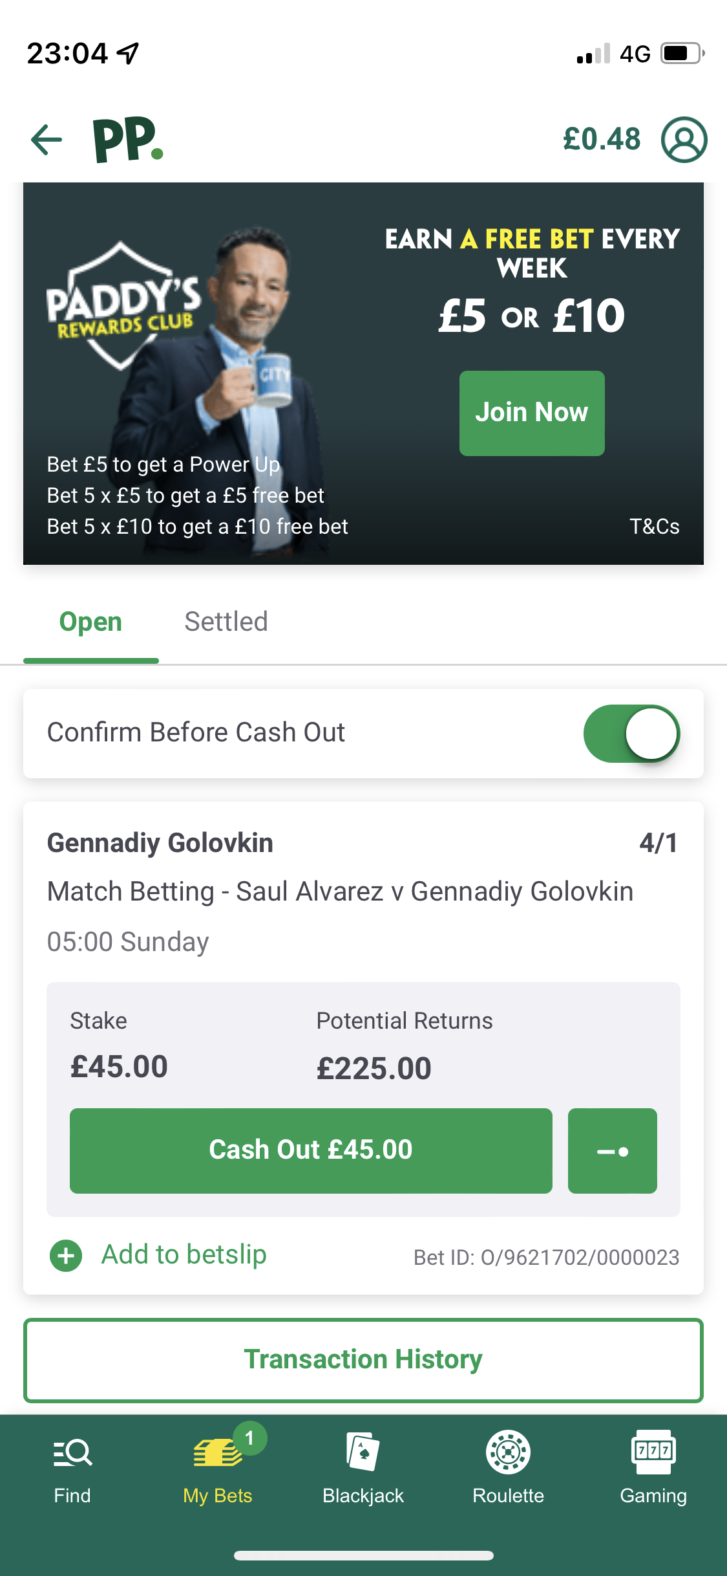Select Add to betslip link text
Screen dimensions: 727x1576
click(184, 1254)
